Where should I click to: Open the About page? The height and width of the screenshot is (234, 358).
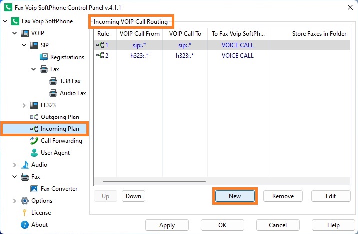(x=40, y=225)
